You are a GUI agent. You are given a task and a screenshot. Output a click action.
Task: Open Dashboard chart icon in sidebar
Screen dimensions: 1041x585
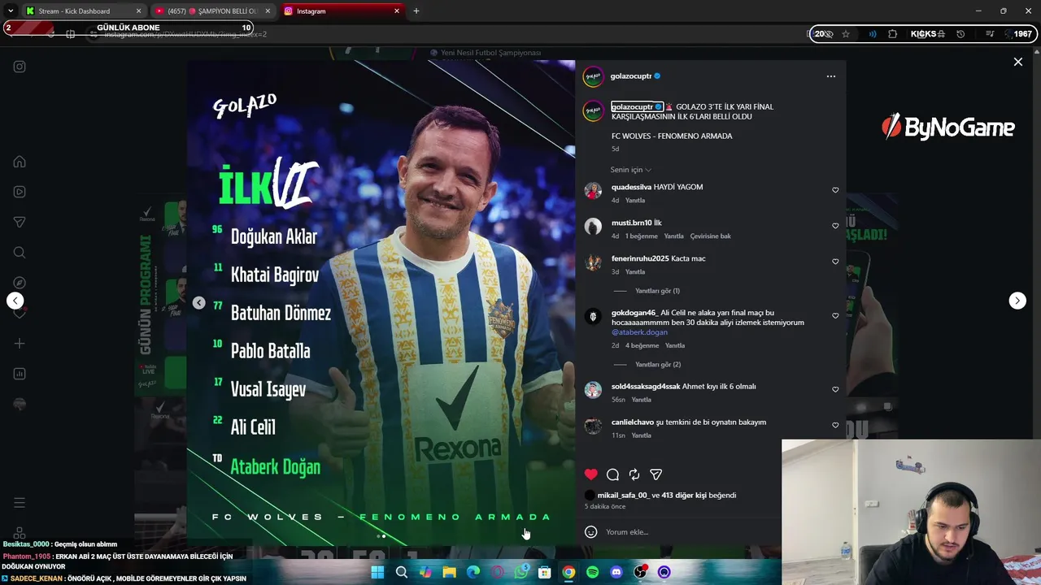pos(20,374)
